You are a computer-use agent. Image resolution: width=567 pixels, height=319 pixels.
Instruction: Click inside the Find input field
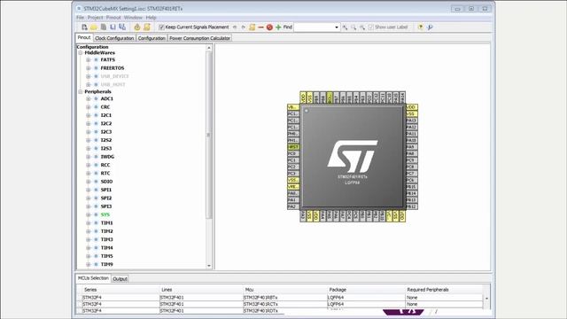[x=314, y=27]
